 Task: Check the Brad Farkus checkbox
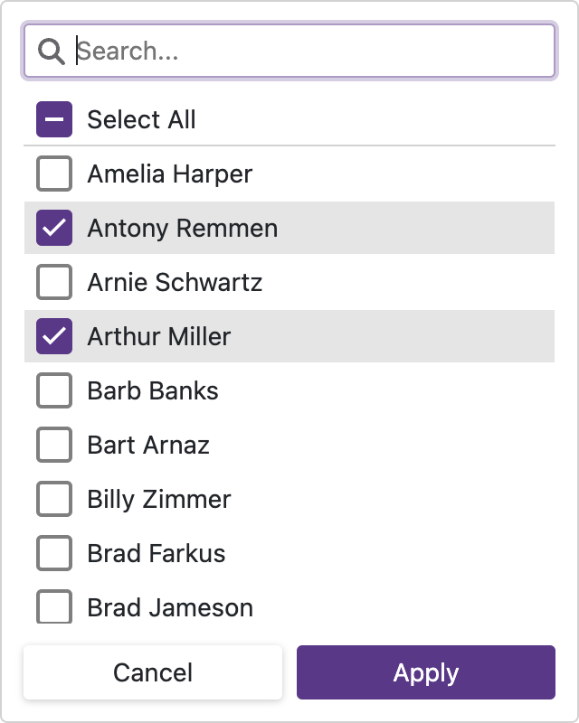[54, 553]
